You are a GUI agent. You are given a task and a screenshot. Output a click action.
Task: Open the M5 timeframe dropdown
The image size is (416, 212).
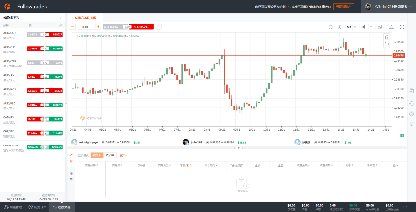pos(351,27)
